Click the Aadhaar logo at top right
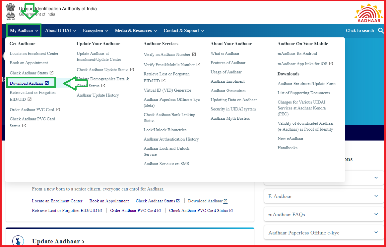Viewport: 386px width, 247px height. pos(369,13)
